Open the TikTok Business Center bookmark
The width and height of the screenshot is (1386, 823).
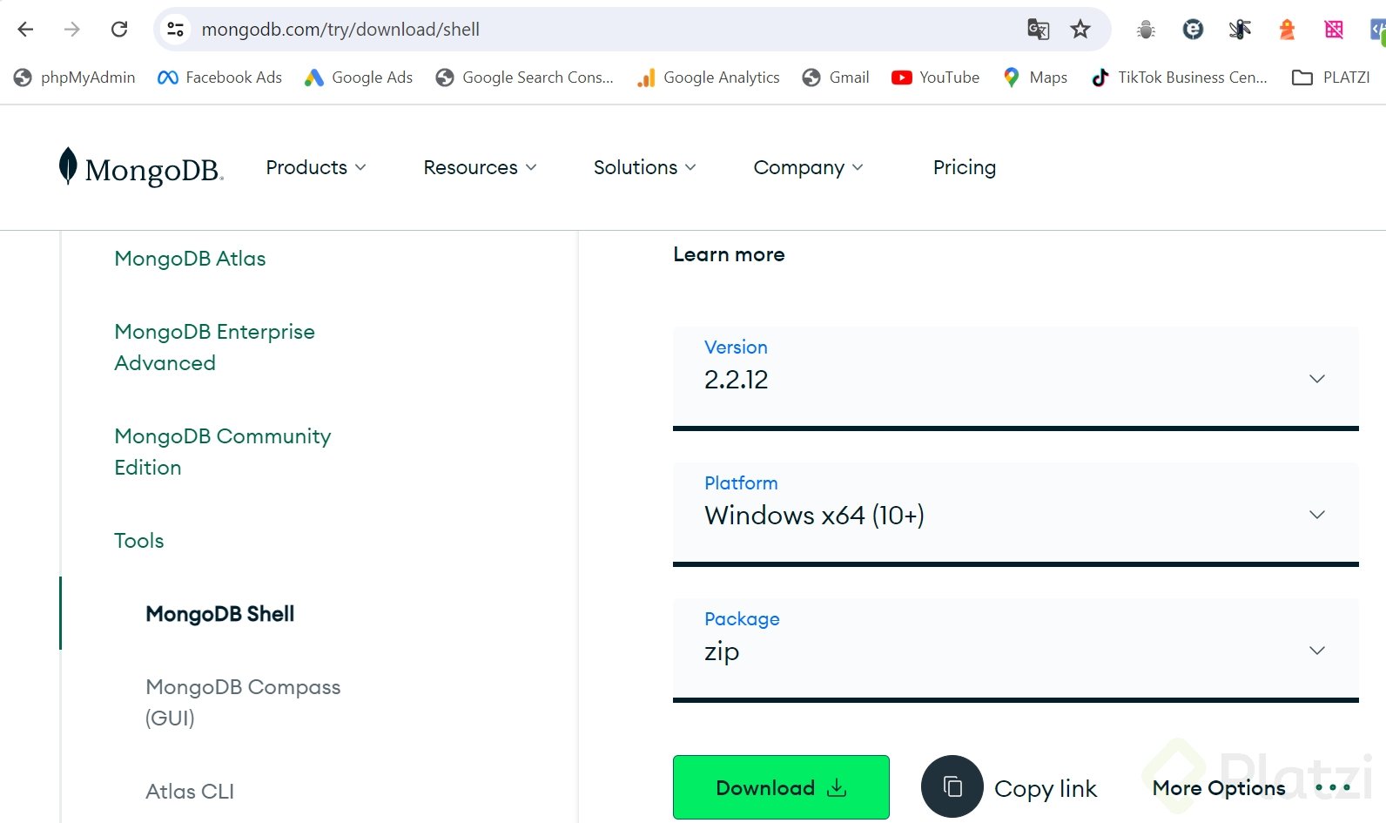(x=1179, y=78)
